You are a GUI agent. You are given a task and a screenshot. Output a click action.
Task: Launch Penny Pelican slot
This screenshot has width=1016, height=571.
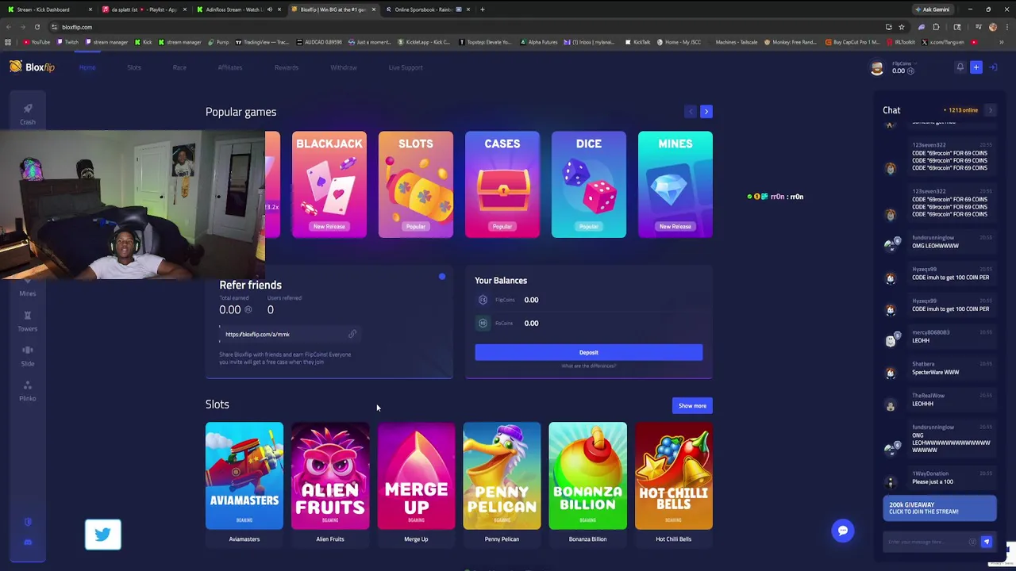coord(502,476)
